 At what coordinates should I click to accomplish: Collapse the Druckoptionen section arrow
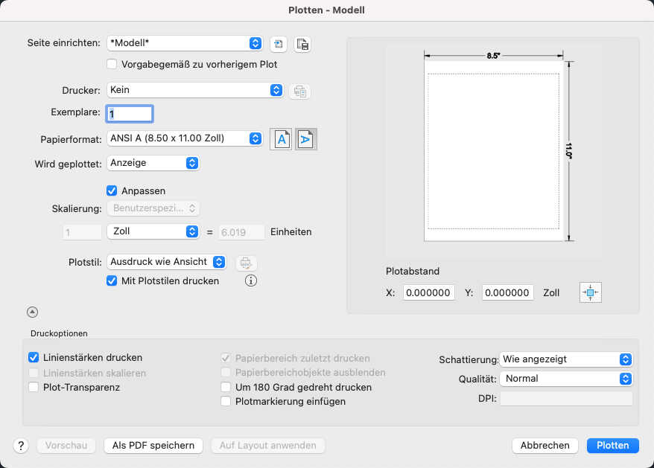click(32, 312)
